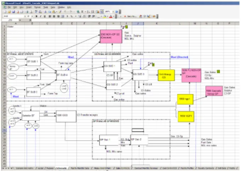Open the Tools menu

(x=45, y=7)
